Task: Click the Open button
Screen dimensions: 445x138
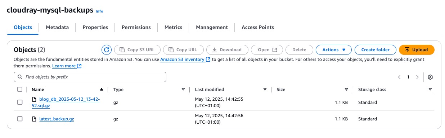Action: [267, 50]
